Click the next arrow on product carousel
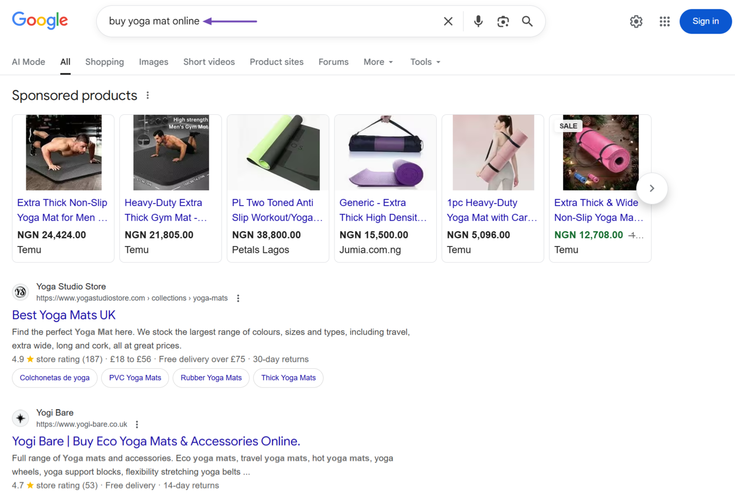Screen dimensions: 735x493 pyautogui.click(x=652, y=188)
